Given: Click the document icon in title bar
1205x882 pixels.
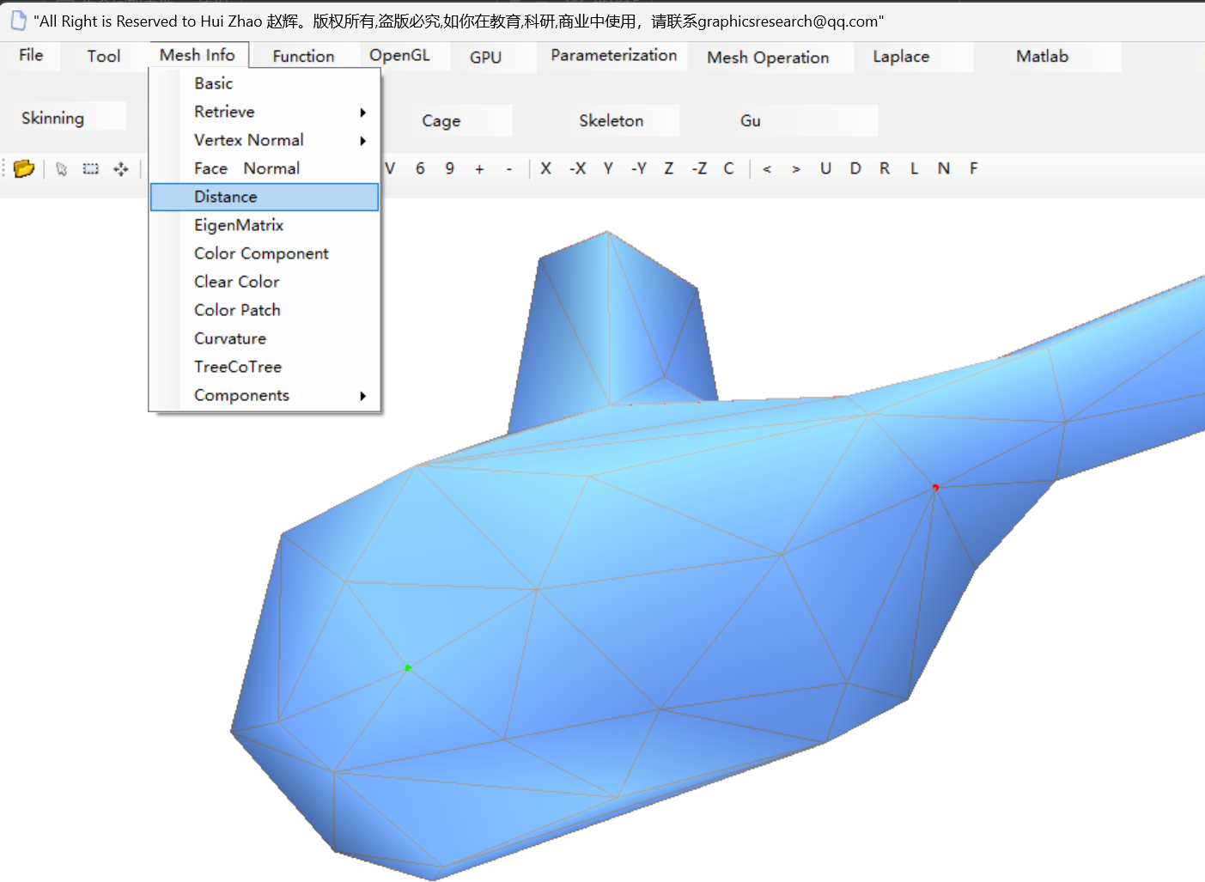Looking at the screenshot, I should 18,21.
